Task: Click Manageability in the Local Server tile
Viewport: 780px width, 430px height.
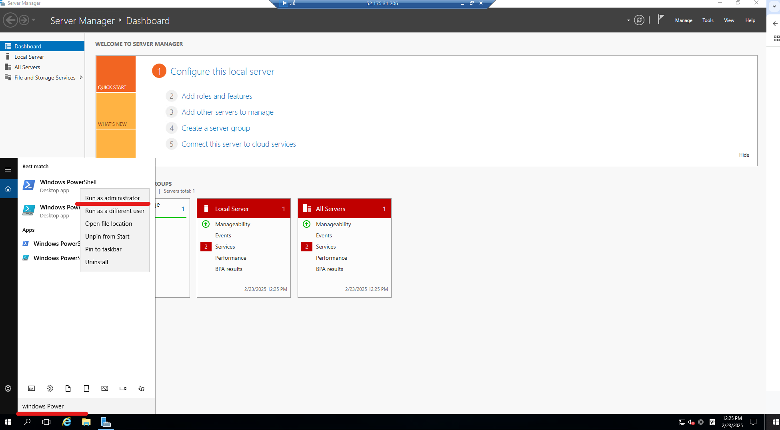Action: point(233,225)
